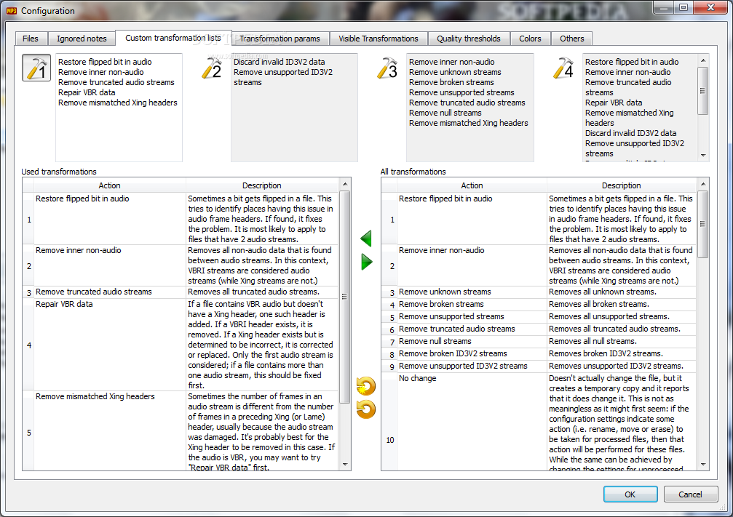
Task: Select custom transformation list 1 hammer icon
Action: pos(36,68)
